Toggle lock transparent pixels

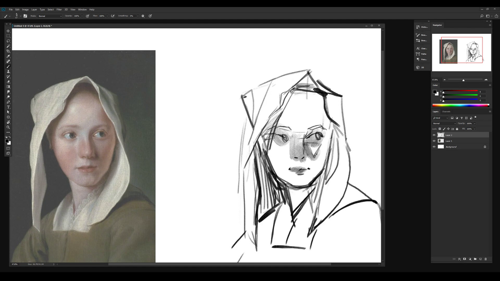(x=440, y=129)
